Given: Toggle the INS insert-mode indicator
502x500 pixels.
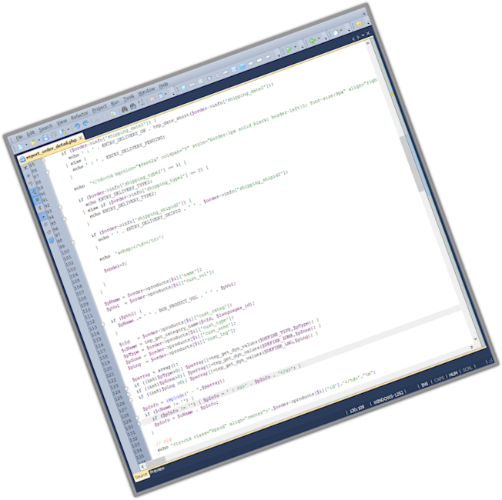Looking at the screenshot, I should click(424, 385).
